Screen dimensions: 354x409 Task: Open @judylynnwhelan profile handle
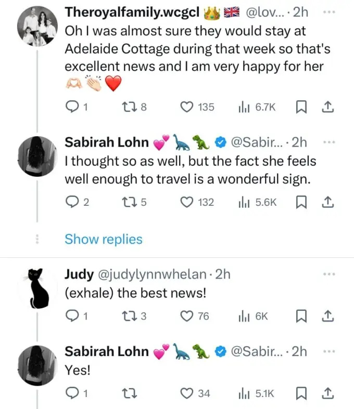pos(152,274)
